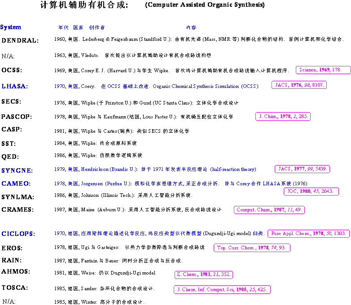Select the JOC 1980, 45, 2043 reference
The image size is (351, 305).
311,192
